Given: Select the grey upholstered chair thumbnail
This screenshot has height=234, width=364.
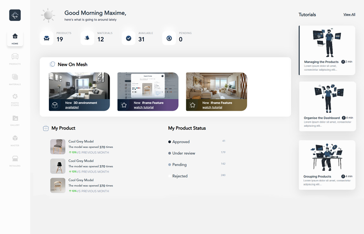Looking at the screenshot, I should coord(58,147).
